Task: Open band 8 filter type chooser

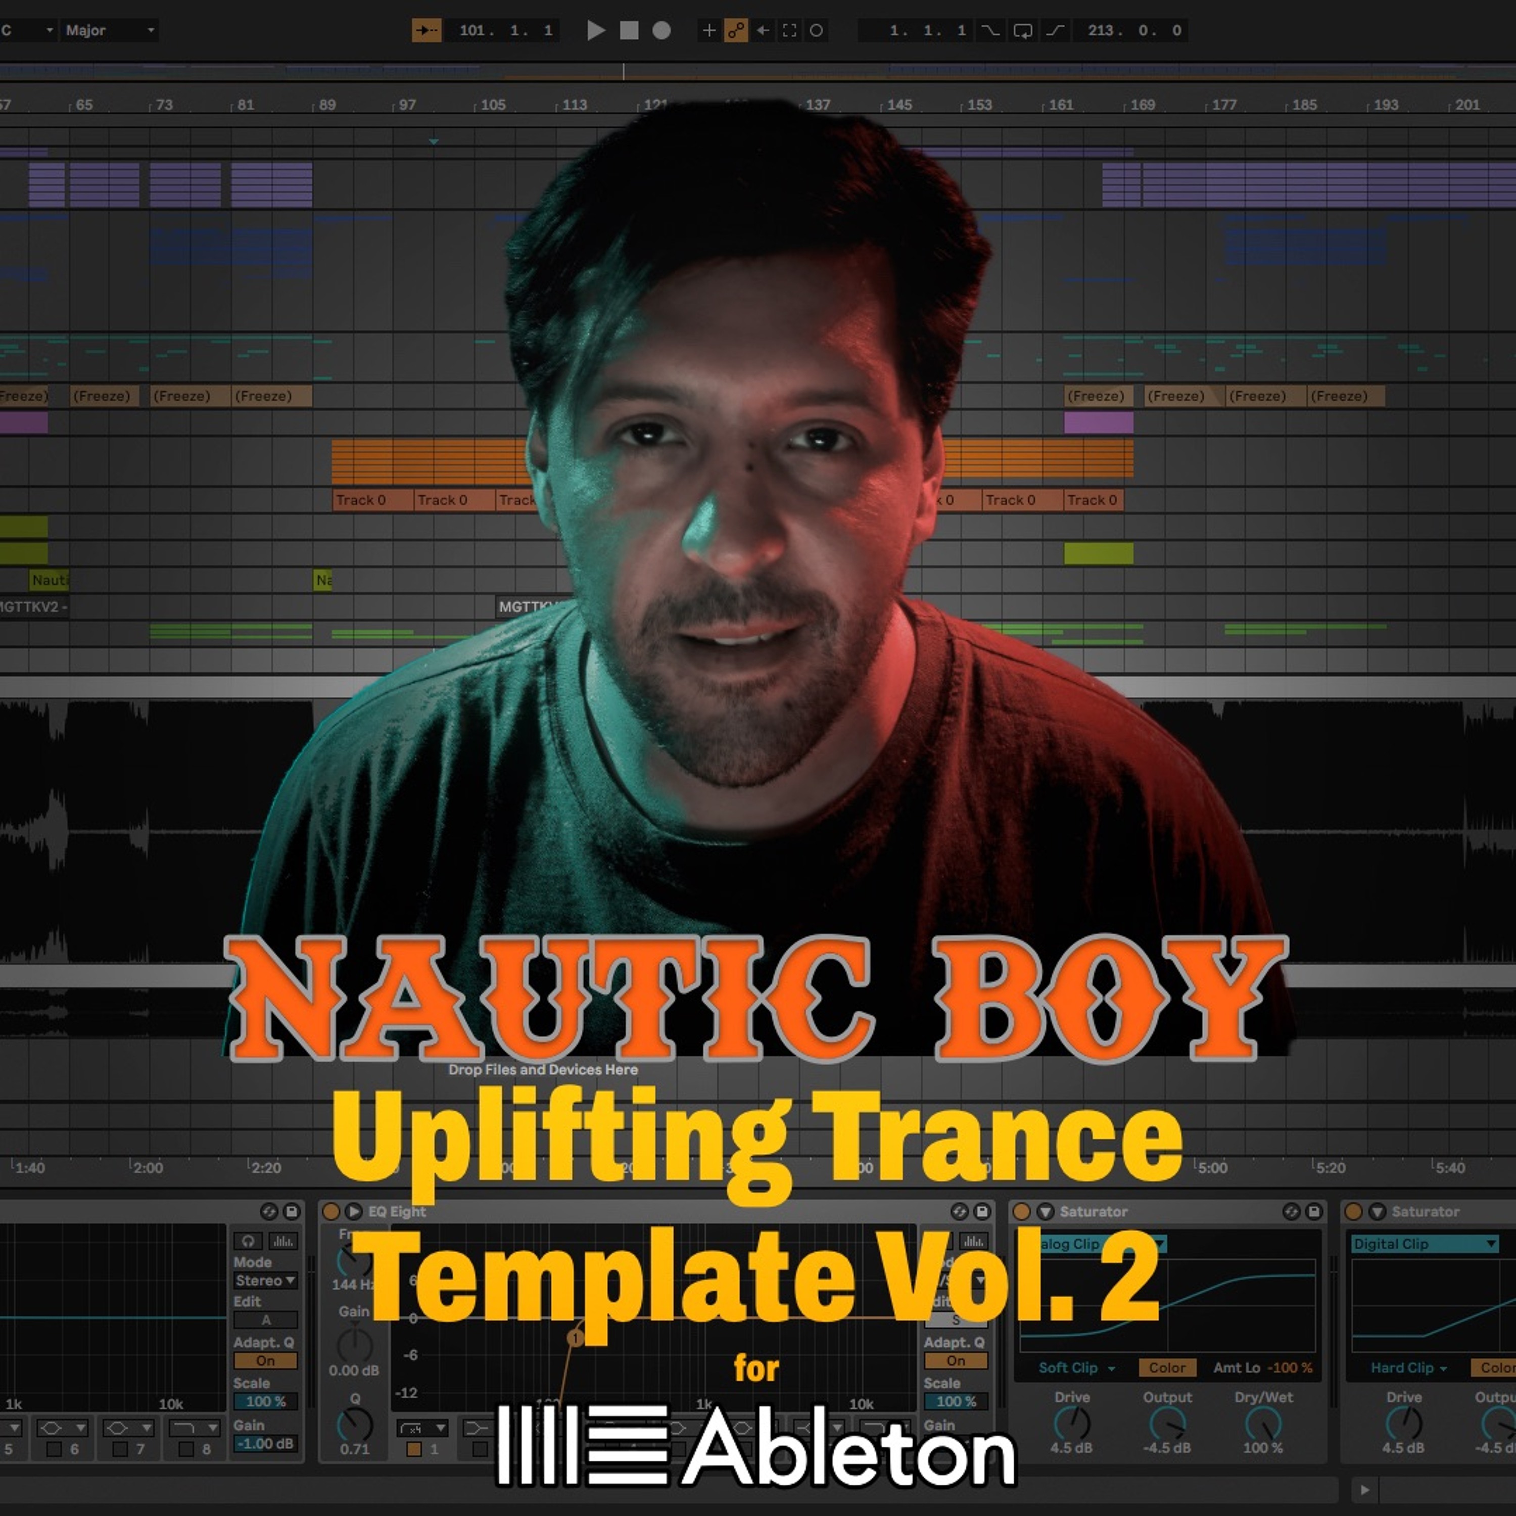Action: (x=196, y=1428)
